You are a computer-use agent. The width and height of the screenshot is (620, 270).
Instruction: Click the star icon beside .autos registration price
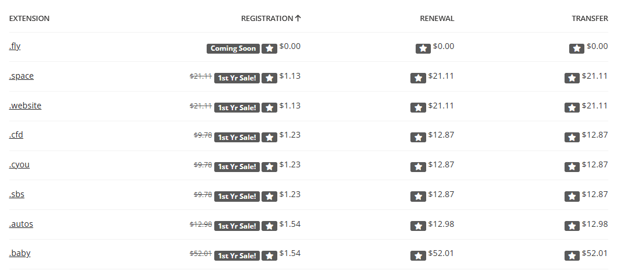click(x=269, y=226)
